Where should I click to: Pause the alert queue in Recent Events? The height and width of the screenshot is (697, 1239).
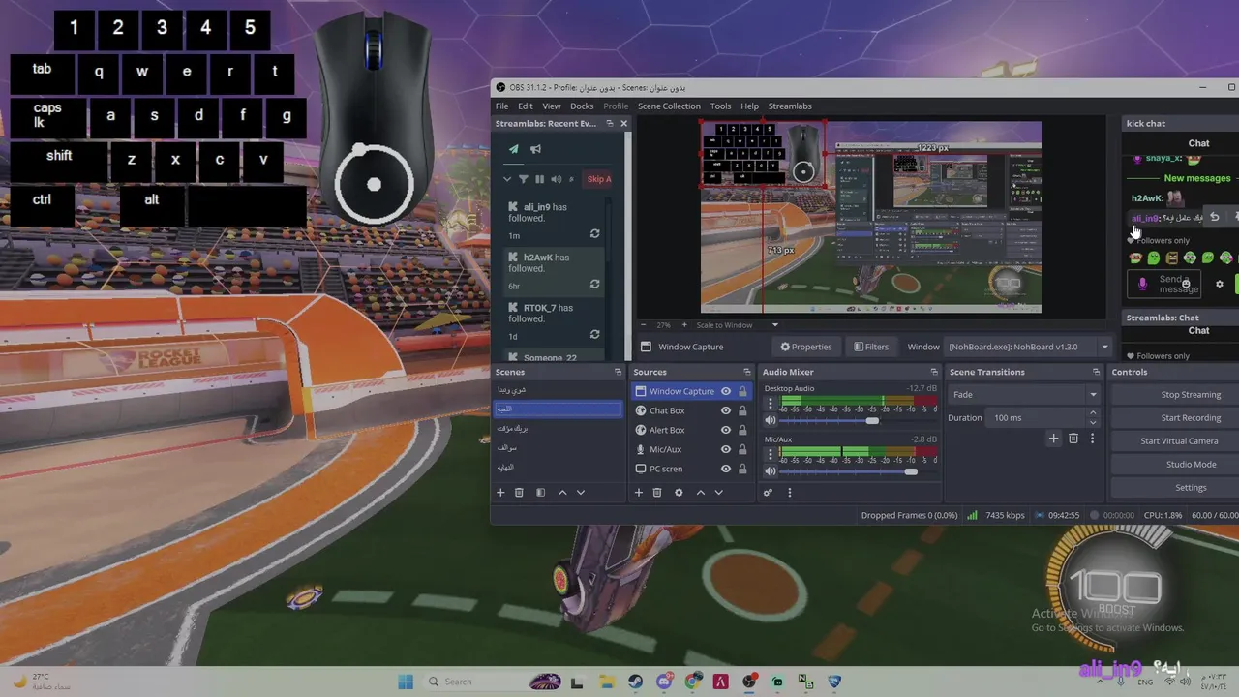point(540,179)
